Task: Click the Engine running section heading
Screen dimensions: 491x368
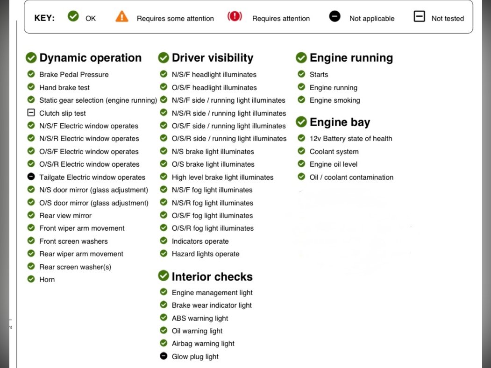Action: tap(351, 58)
